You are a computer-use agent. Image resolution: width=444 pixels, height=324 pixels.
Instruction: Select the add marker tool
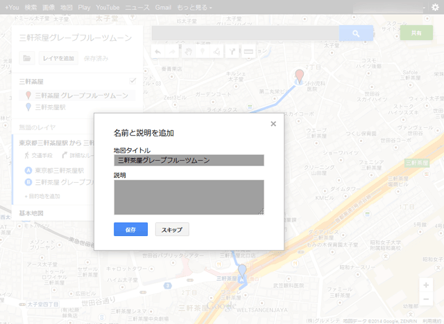203,52
